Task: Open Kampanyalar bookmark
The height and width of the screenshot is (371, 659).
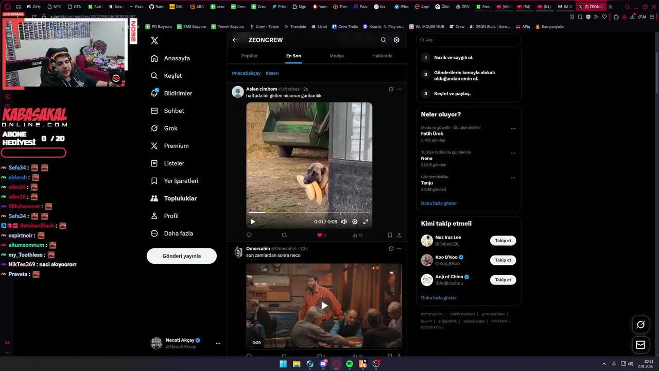Action: tap(549, 26)
